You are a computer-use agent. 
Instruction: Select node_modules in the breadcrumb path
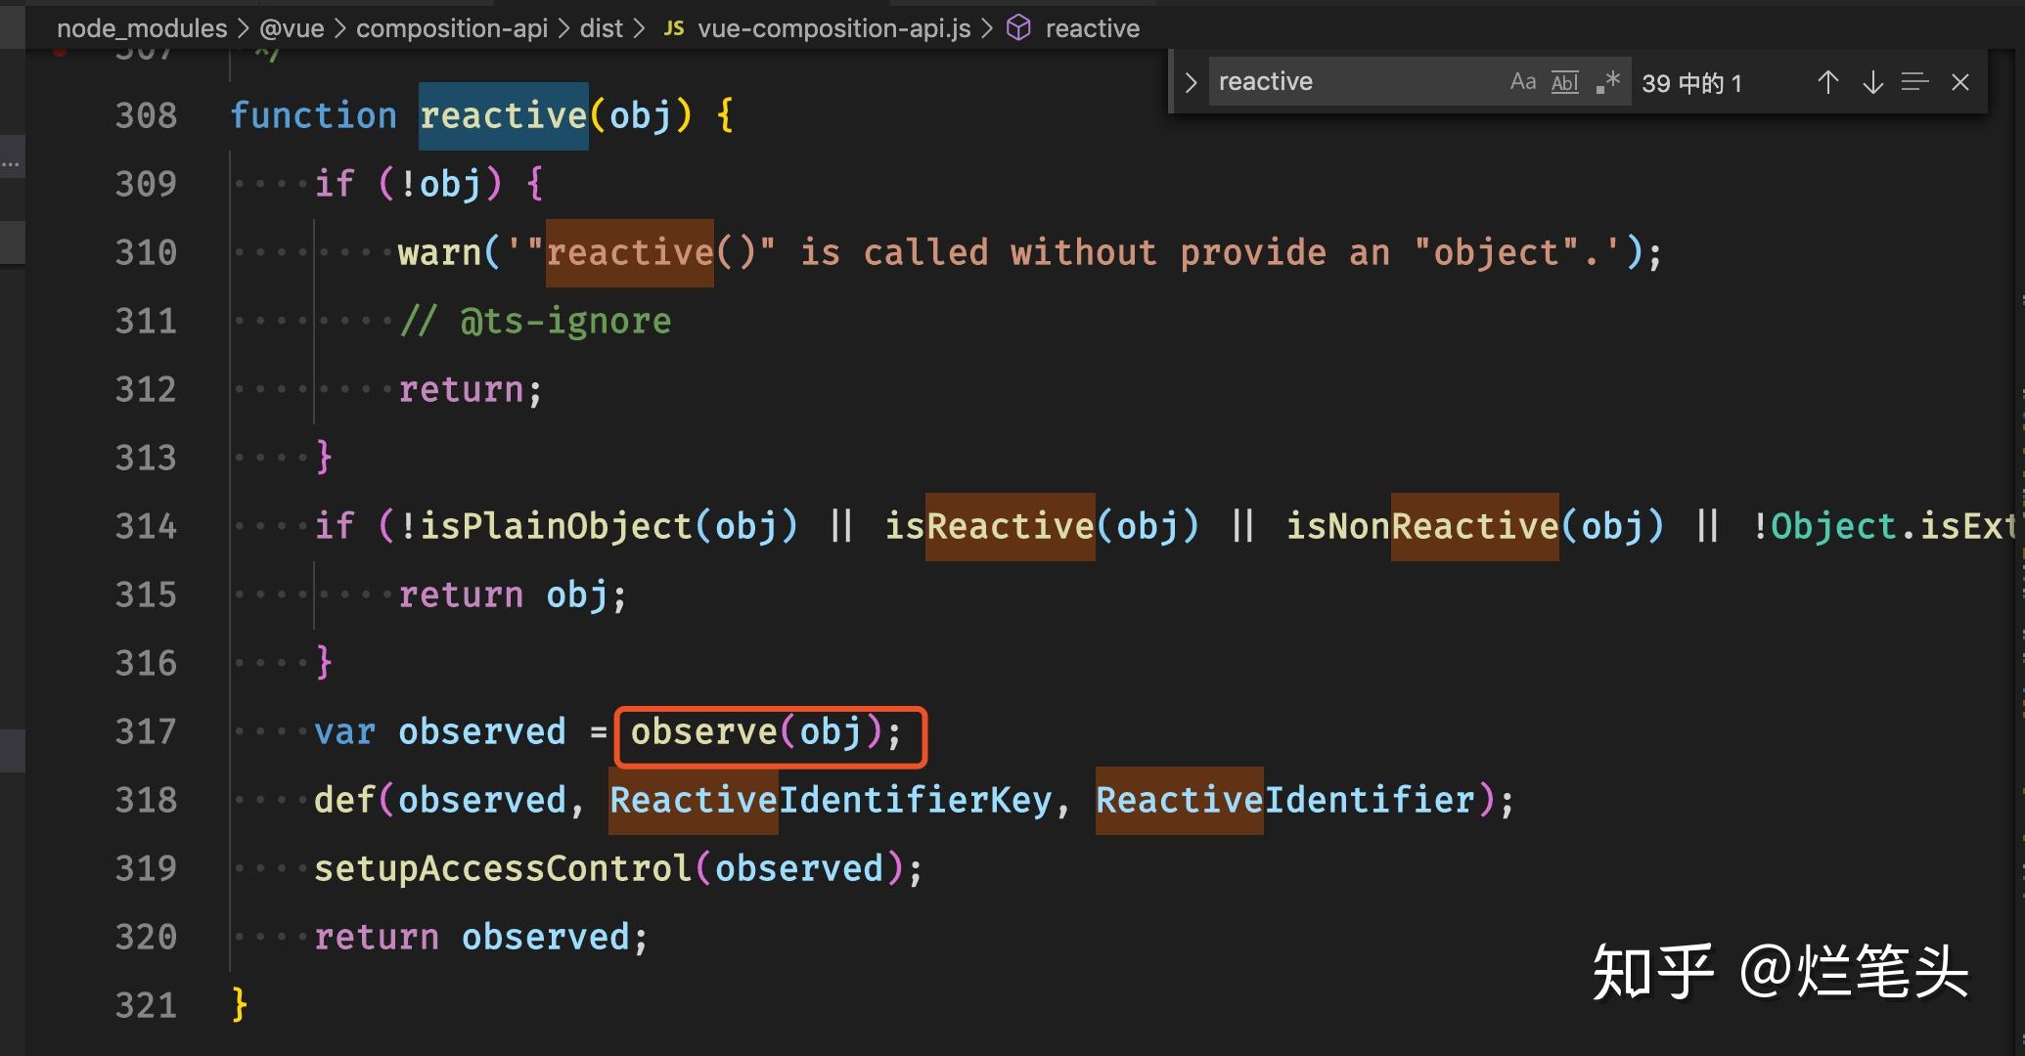[140, 28]
